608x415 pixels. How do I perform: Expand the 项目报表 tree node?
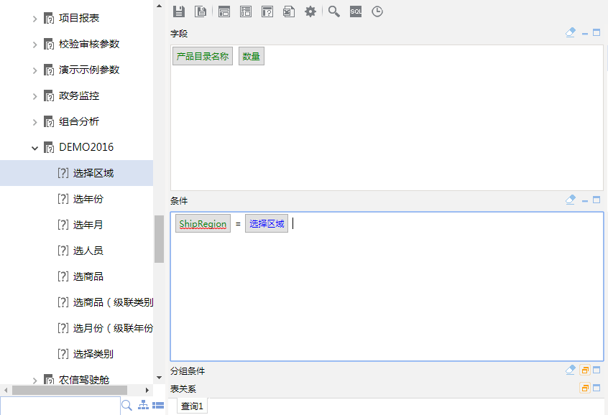(x=35, y=19)
